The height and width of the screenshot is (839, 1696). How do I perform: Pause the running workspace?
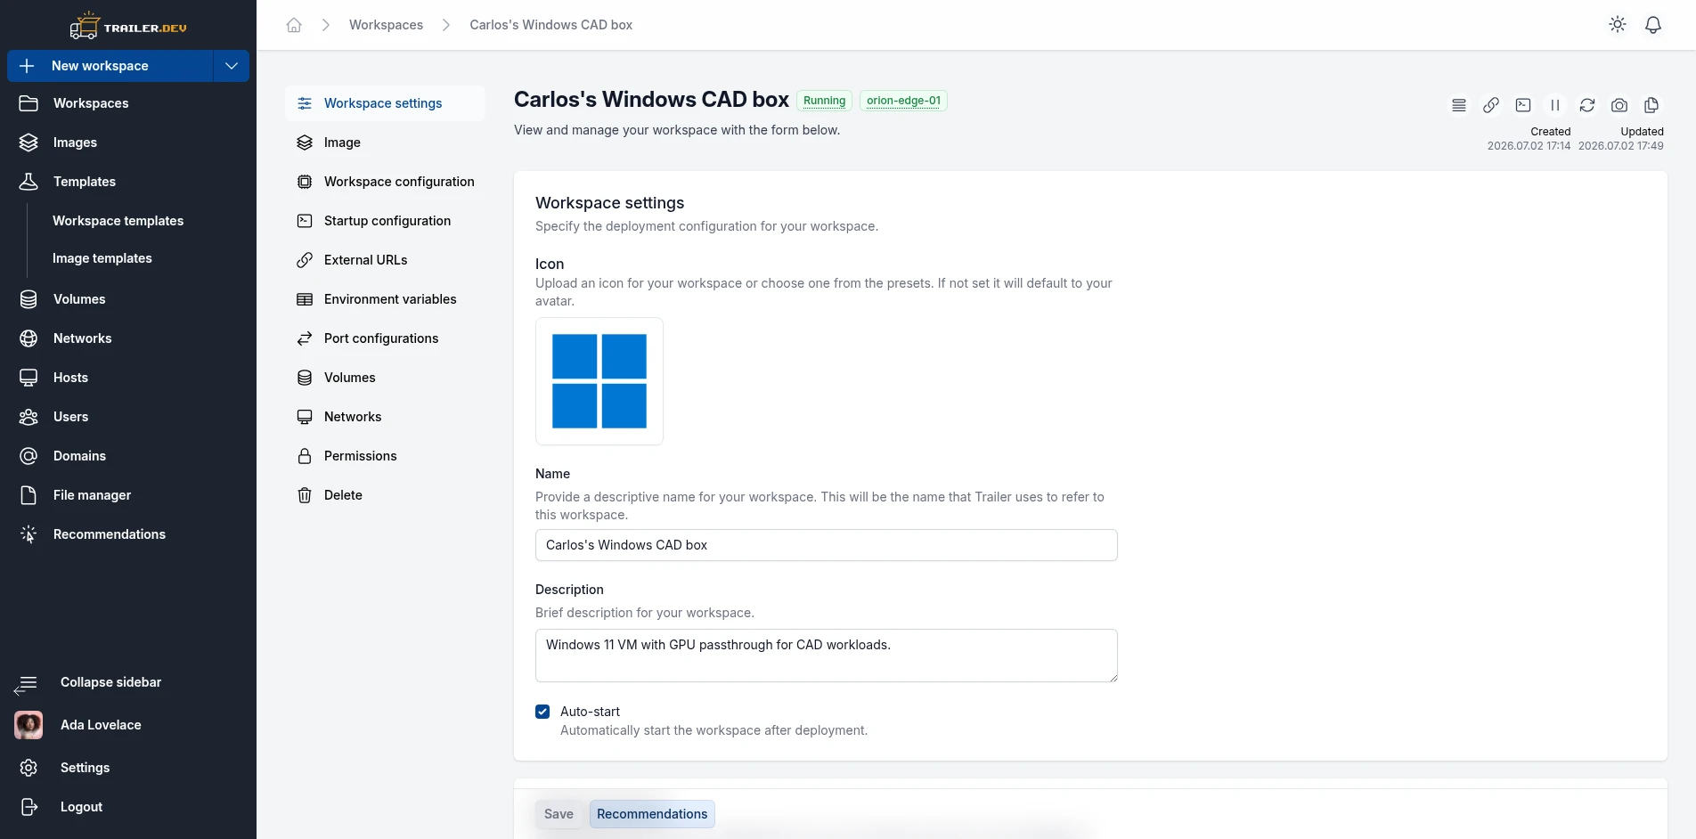point(1555,105)
